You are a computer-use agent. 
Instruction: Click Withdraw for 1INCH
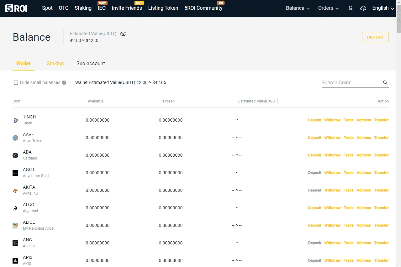(332, 120)
